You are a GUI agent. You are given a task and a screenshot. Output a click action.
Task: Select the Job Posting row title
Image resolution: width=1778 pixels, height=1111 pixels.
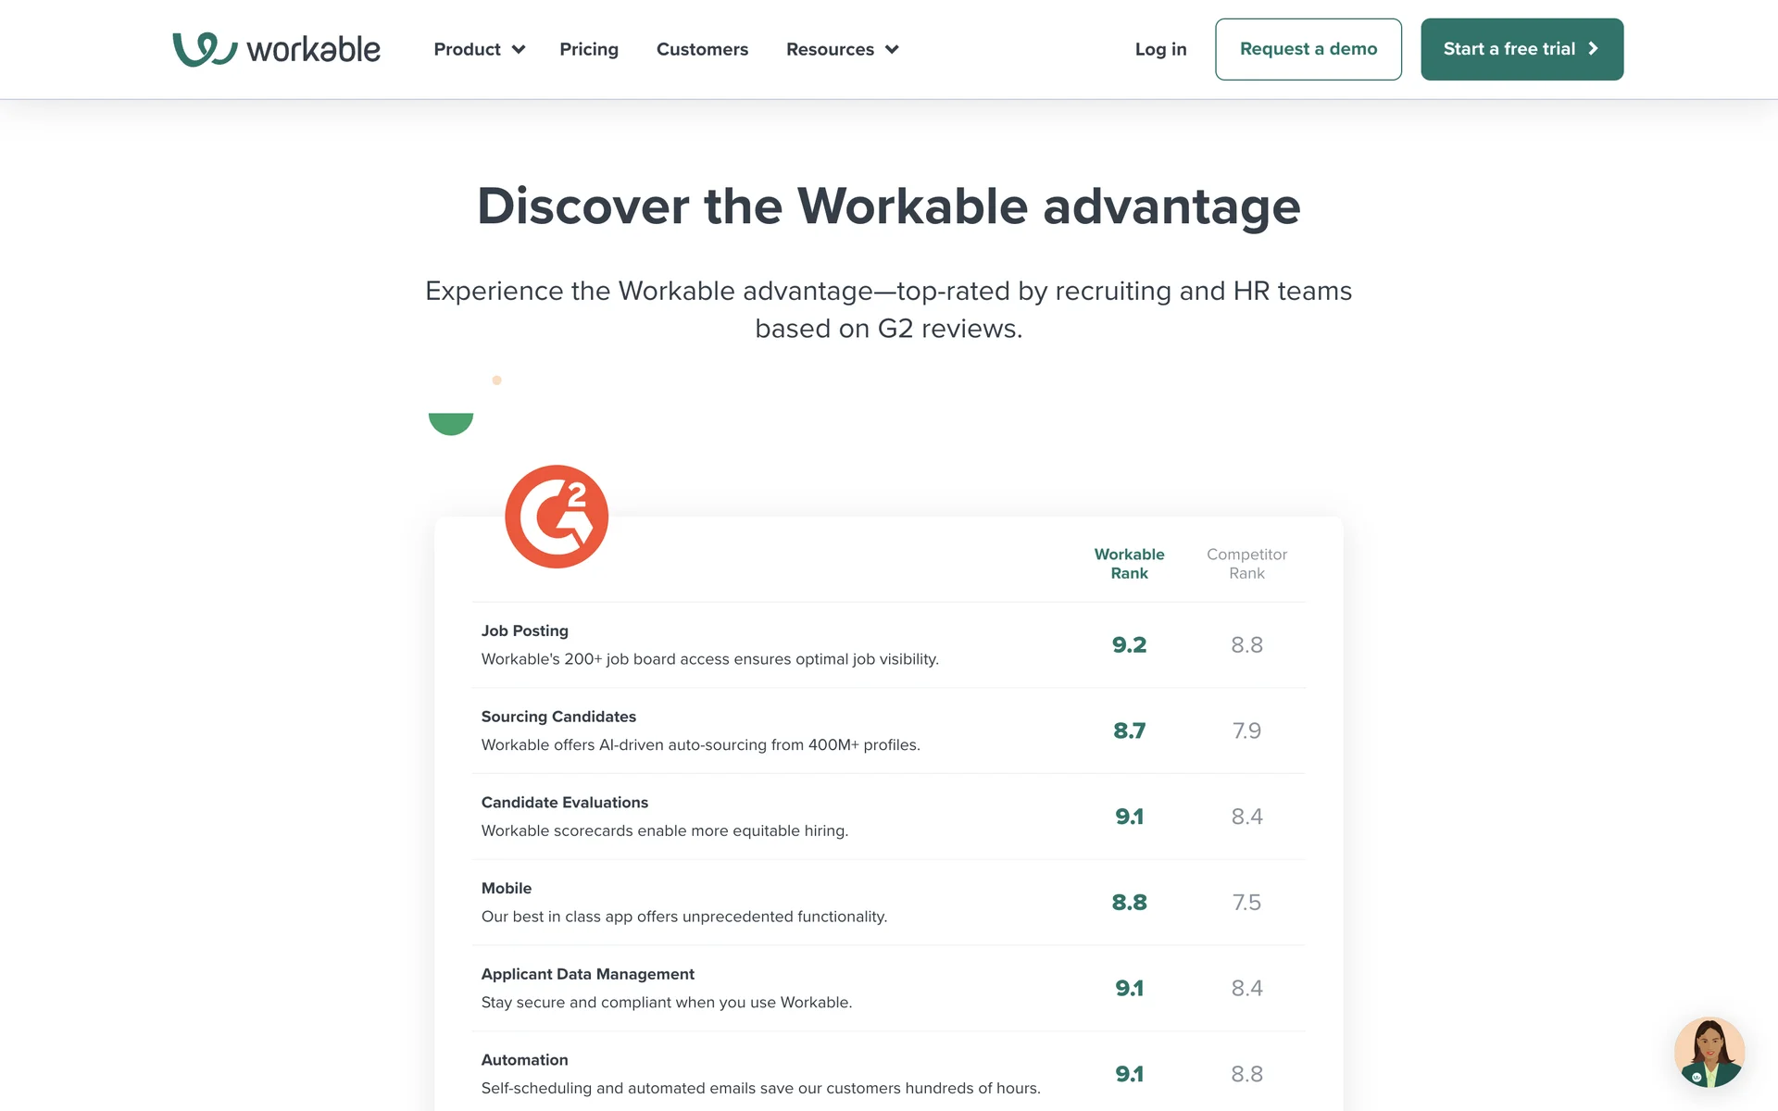pos(524,630)
